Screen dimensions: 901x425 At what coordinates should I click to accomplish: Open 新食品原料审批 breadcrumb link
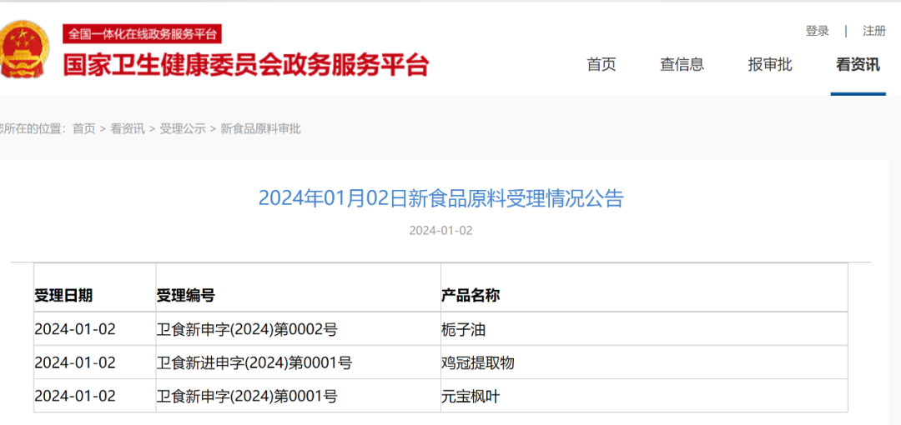[260, 128]
